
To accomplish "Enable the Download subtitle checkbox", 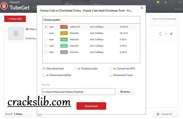I will pos(44,75).
